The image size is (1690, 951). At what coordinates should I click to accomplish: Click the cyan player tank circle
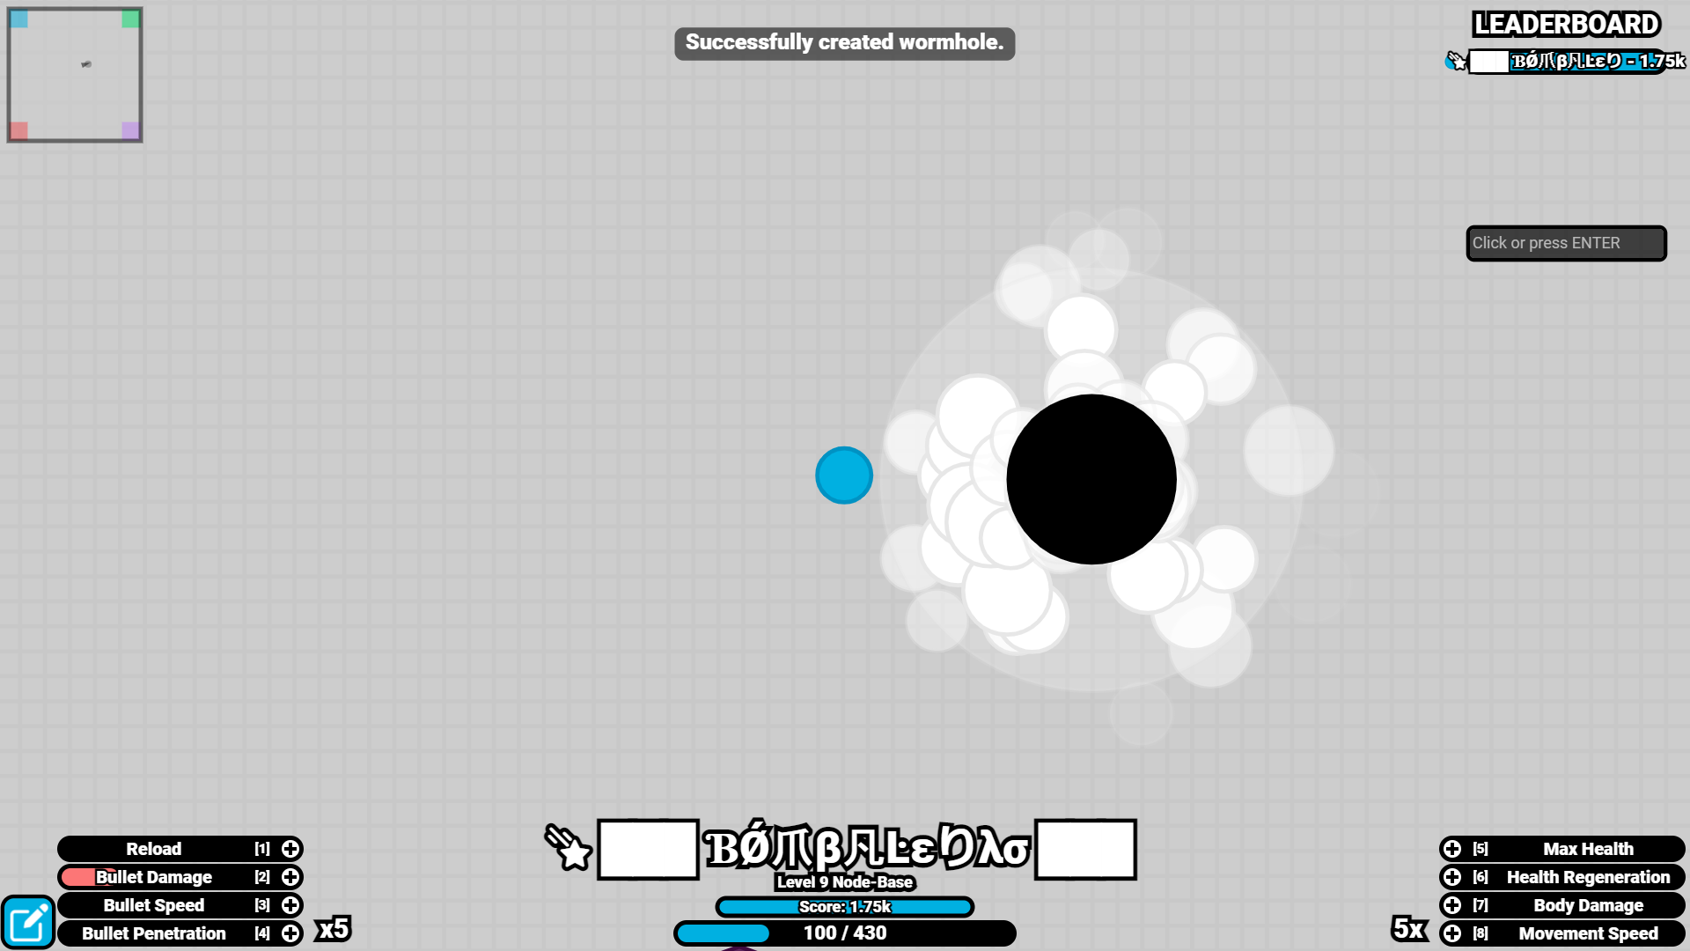(x=844, y=475)
